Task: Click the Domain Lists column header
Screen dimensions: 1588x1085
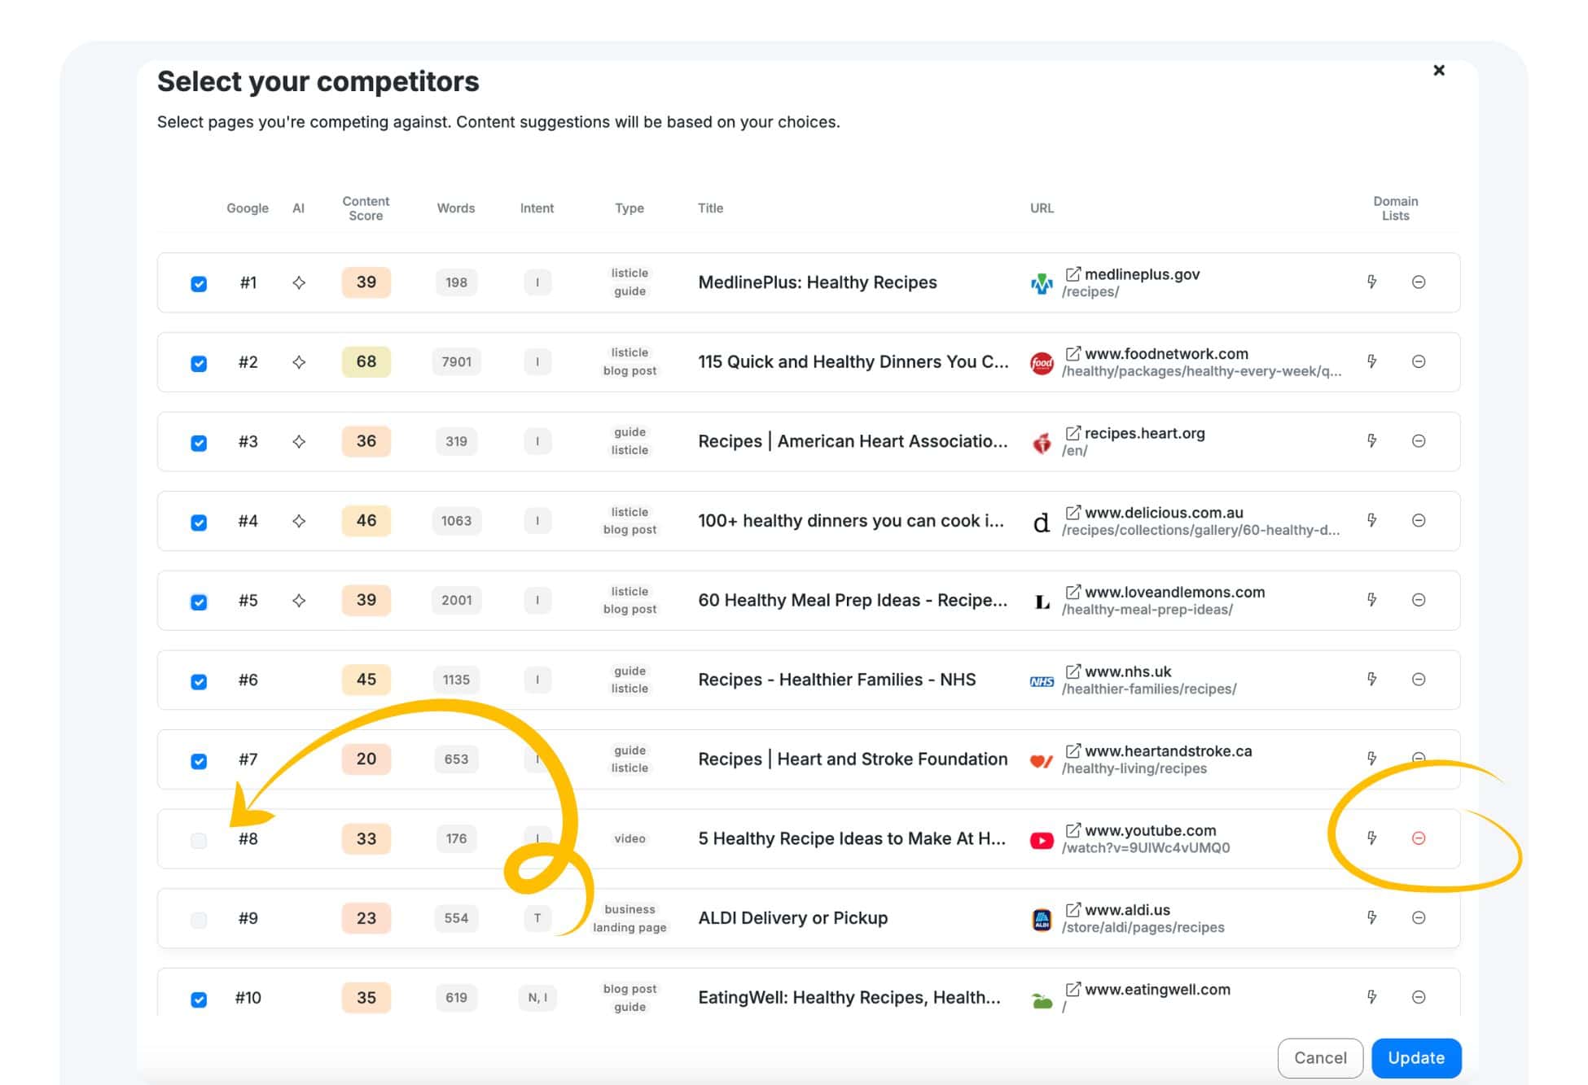Action: [1395, 208]
